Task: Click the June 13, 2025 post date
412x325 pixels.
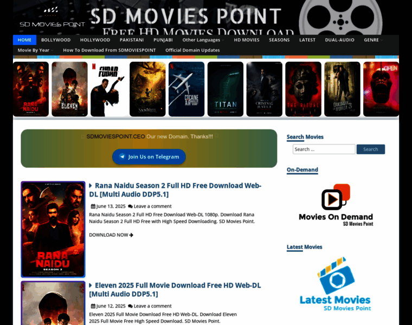Action: coord(111,206)
